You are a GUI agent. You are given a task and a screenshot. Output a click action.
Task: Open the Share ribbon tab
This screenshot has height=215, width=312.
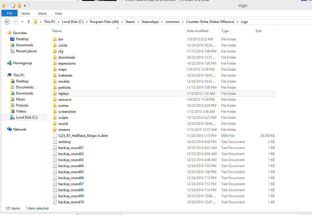click(43, 13)
